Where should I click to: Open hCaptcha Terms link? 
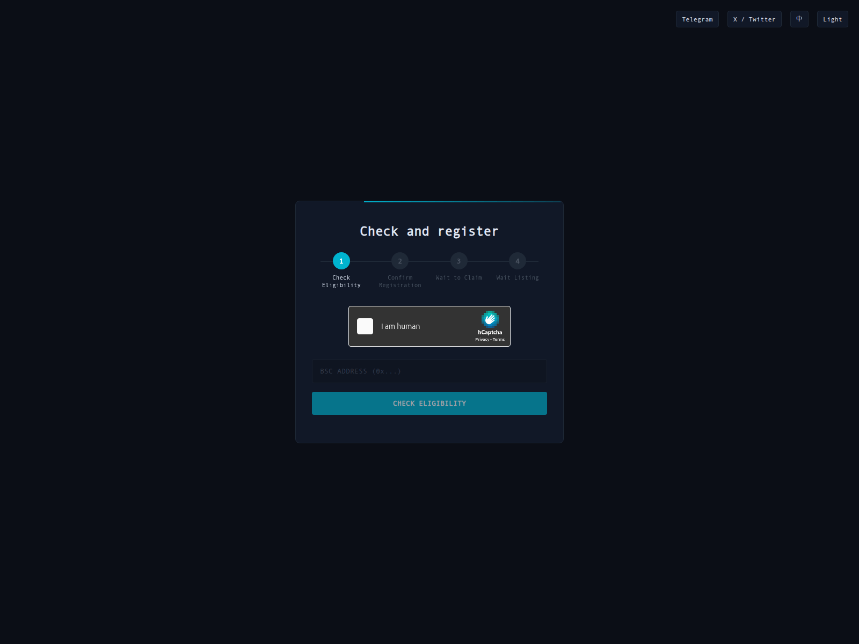[498, 339]
